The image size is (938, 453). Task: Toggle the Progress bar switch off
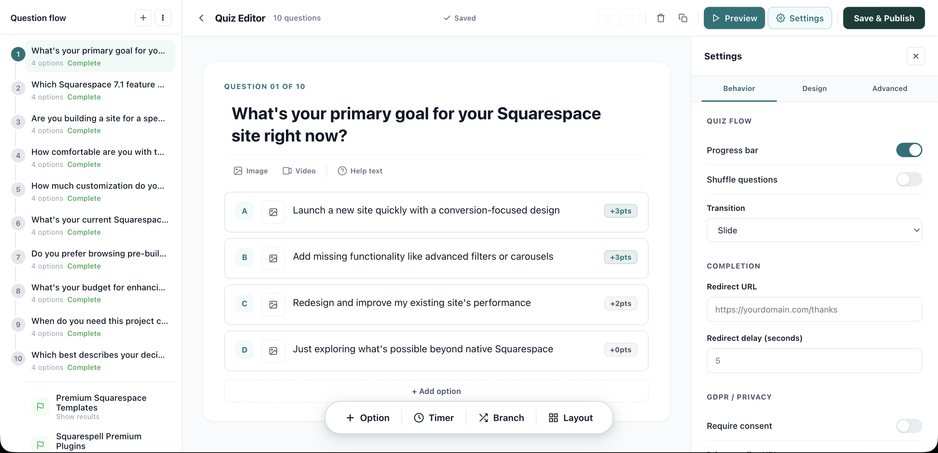(x=909, y=150)
